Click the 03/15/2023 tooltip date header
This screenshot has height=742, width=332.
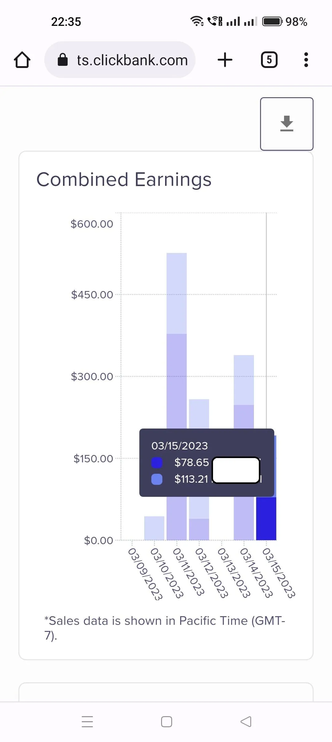click(x=180, y=446)
